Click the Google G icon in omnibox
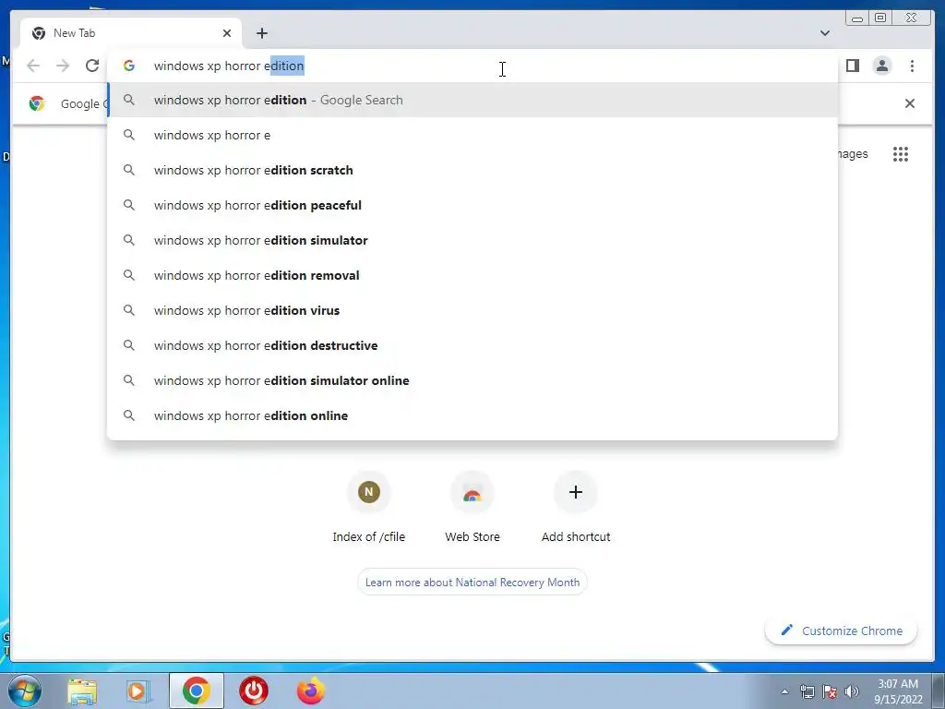 129,66
